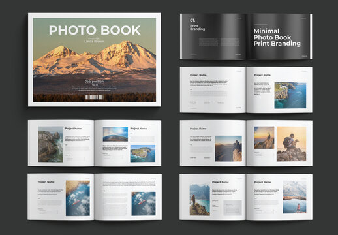Select the square aerial red boat photo
Screen dimensions: 338x235
pos(144,204)
